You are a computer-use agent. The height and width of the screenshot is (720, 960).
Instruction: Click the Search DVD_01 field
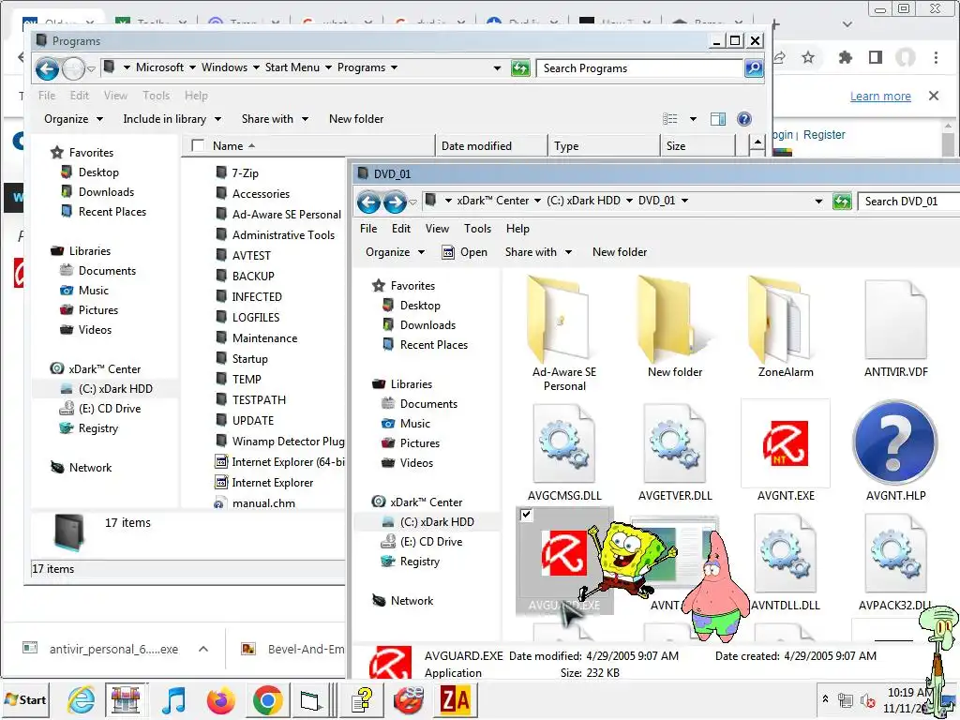pos(908,202)
